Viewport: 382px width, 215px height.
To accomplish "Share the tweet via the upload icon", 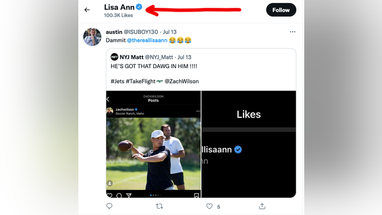I will 262,206.
